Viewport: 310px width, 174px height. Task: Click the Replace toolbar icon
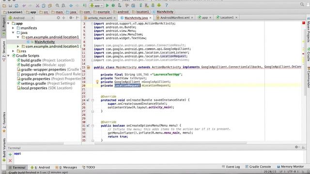63,6
